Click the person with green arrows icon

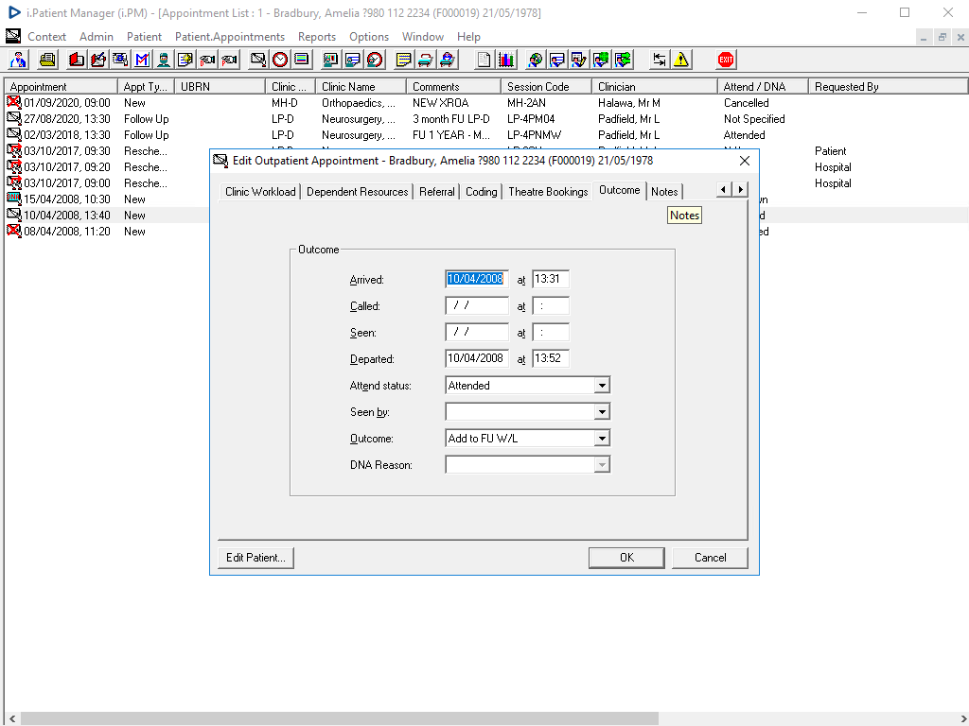(623, 60)
